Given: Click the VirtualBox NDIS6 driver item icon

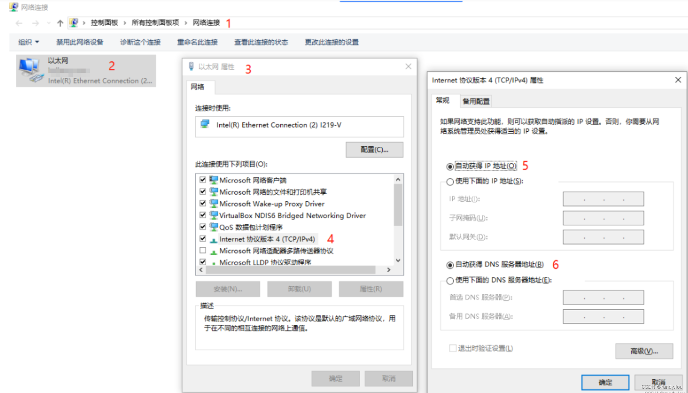Looking at the screenshot, I should [x=214, y=215].
